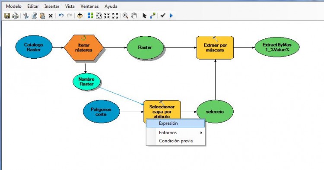324x170 pixels.
Task: Select the Cut scissors icon
Action: pyautogui.click(x=26, y=16)
